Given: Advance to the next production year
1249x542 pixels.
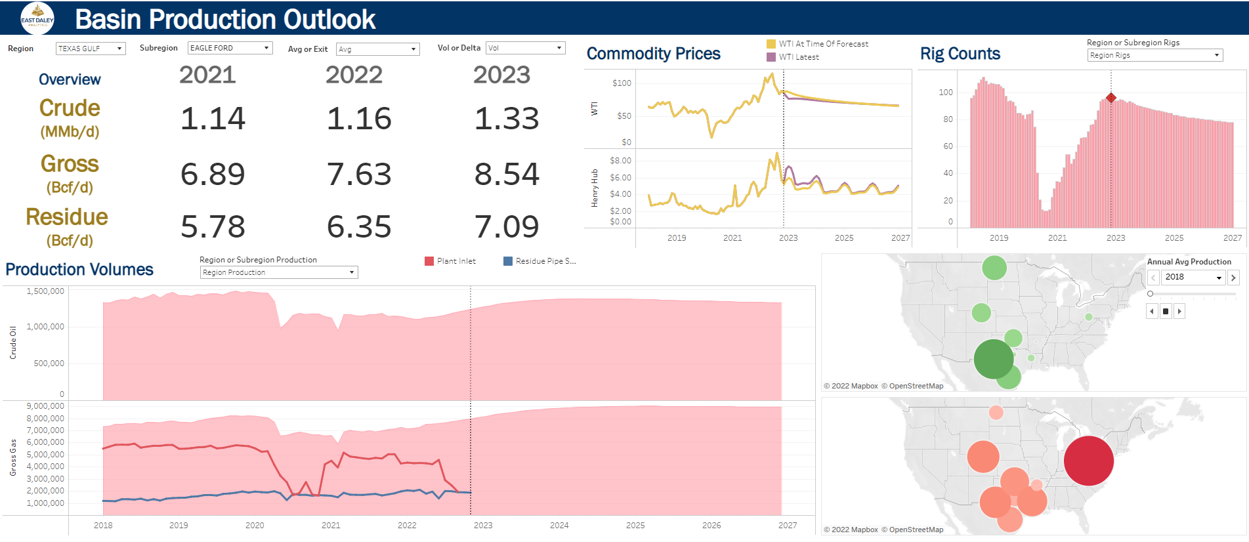Looking at the screenshot, I should tap(1233, 278).
